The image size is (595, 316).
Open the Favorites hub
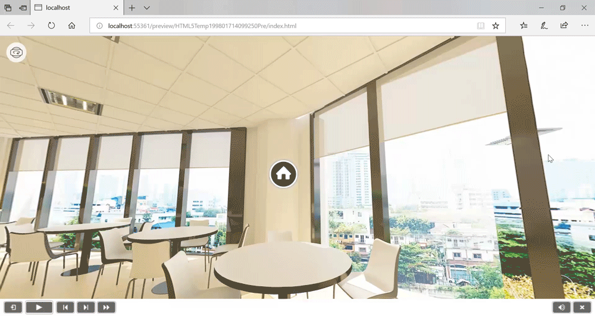coord(524,26)
